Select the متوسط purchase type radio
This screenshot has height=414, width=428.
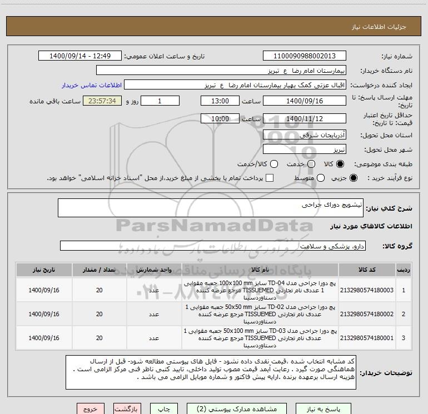321,178
